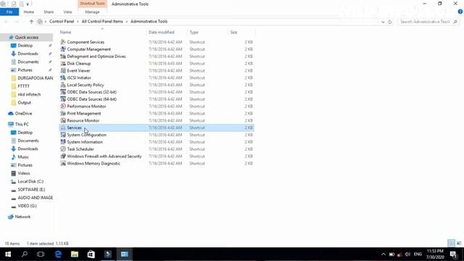Viewport: 464px width, 261px height.
Task: Open the Help question mark icon
Action: (x=460, y=12)
